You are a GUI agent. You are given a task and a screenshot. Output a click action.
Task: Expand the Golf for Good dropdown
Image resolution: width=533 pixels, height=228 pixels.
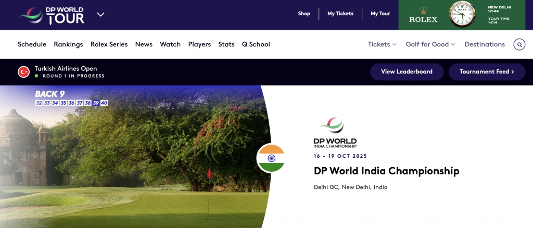tap(430, 44)
